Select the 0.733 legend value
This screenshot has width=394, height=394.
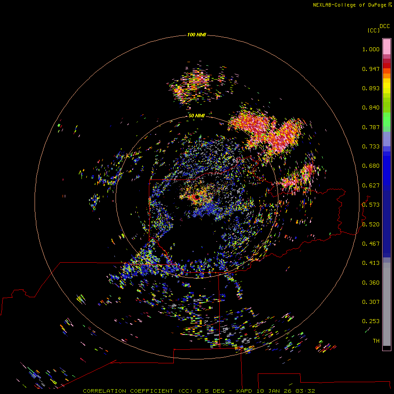371,147
